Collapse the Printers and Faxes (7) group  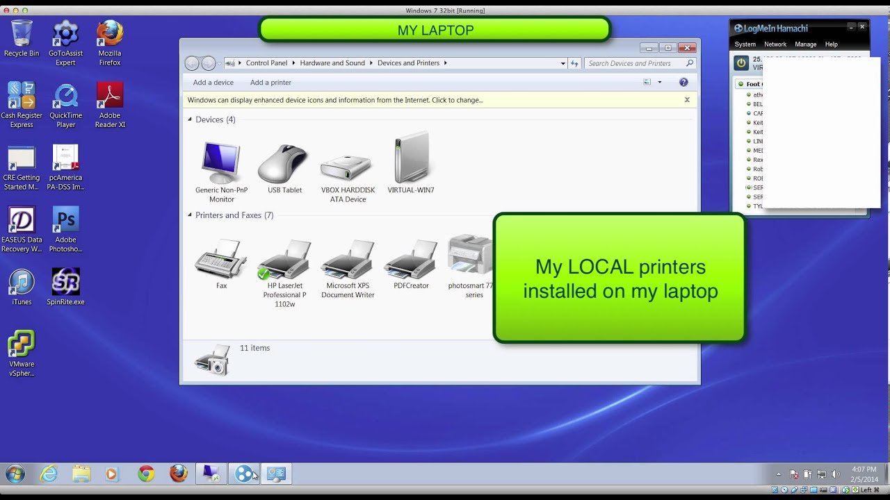[190, 215]
